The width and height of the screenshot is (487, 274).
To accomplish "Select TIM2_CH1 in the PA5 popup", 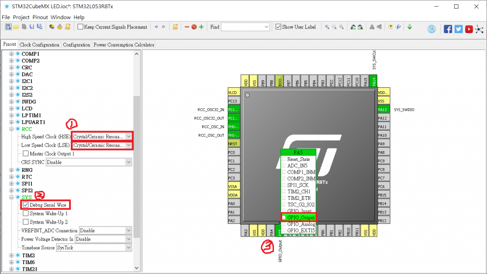I will [x=299, y=191].
